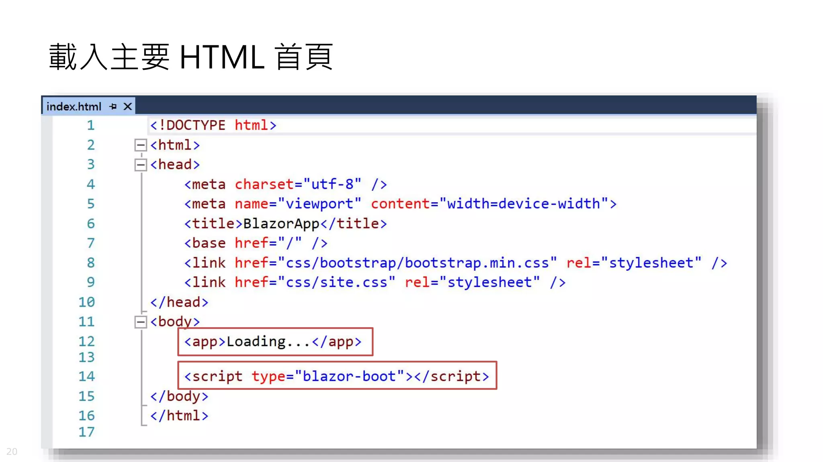This screenshot has height=462, width=823.
Task: Click the css/site.css link line
Action: tap(375, 282)
